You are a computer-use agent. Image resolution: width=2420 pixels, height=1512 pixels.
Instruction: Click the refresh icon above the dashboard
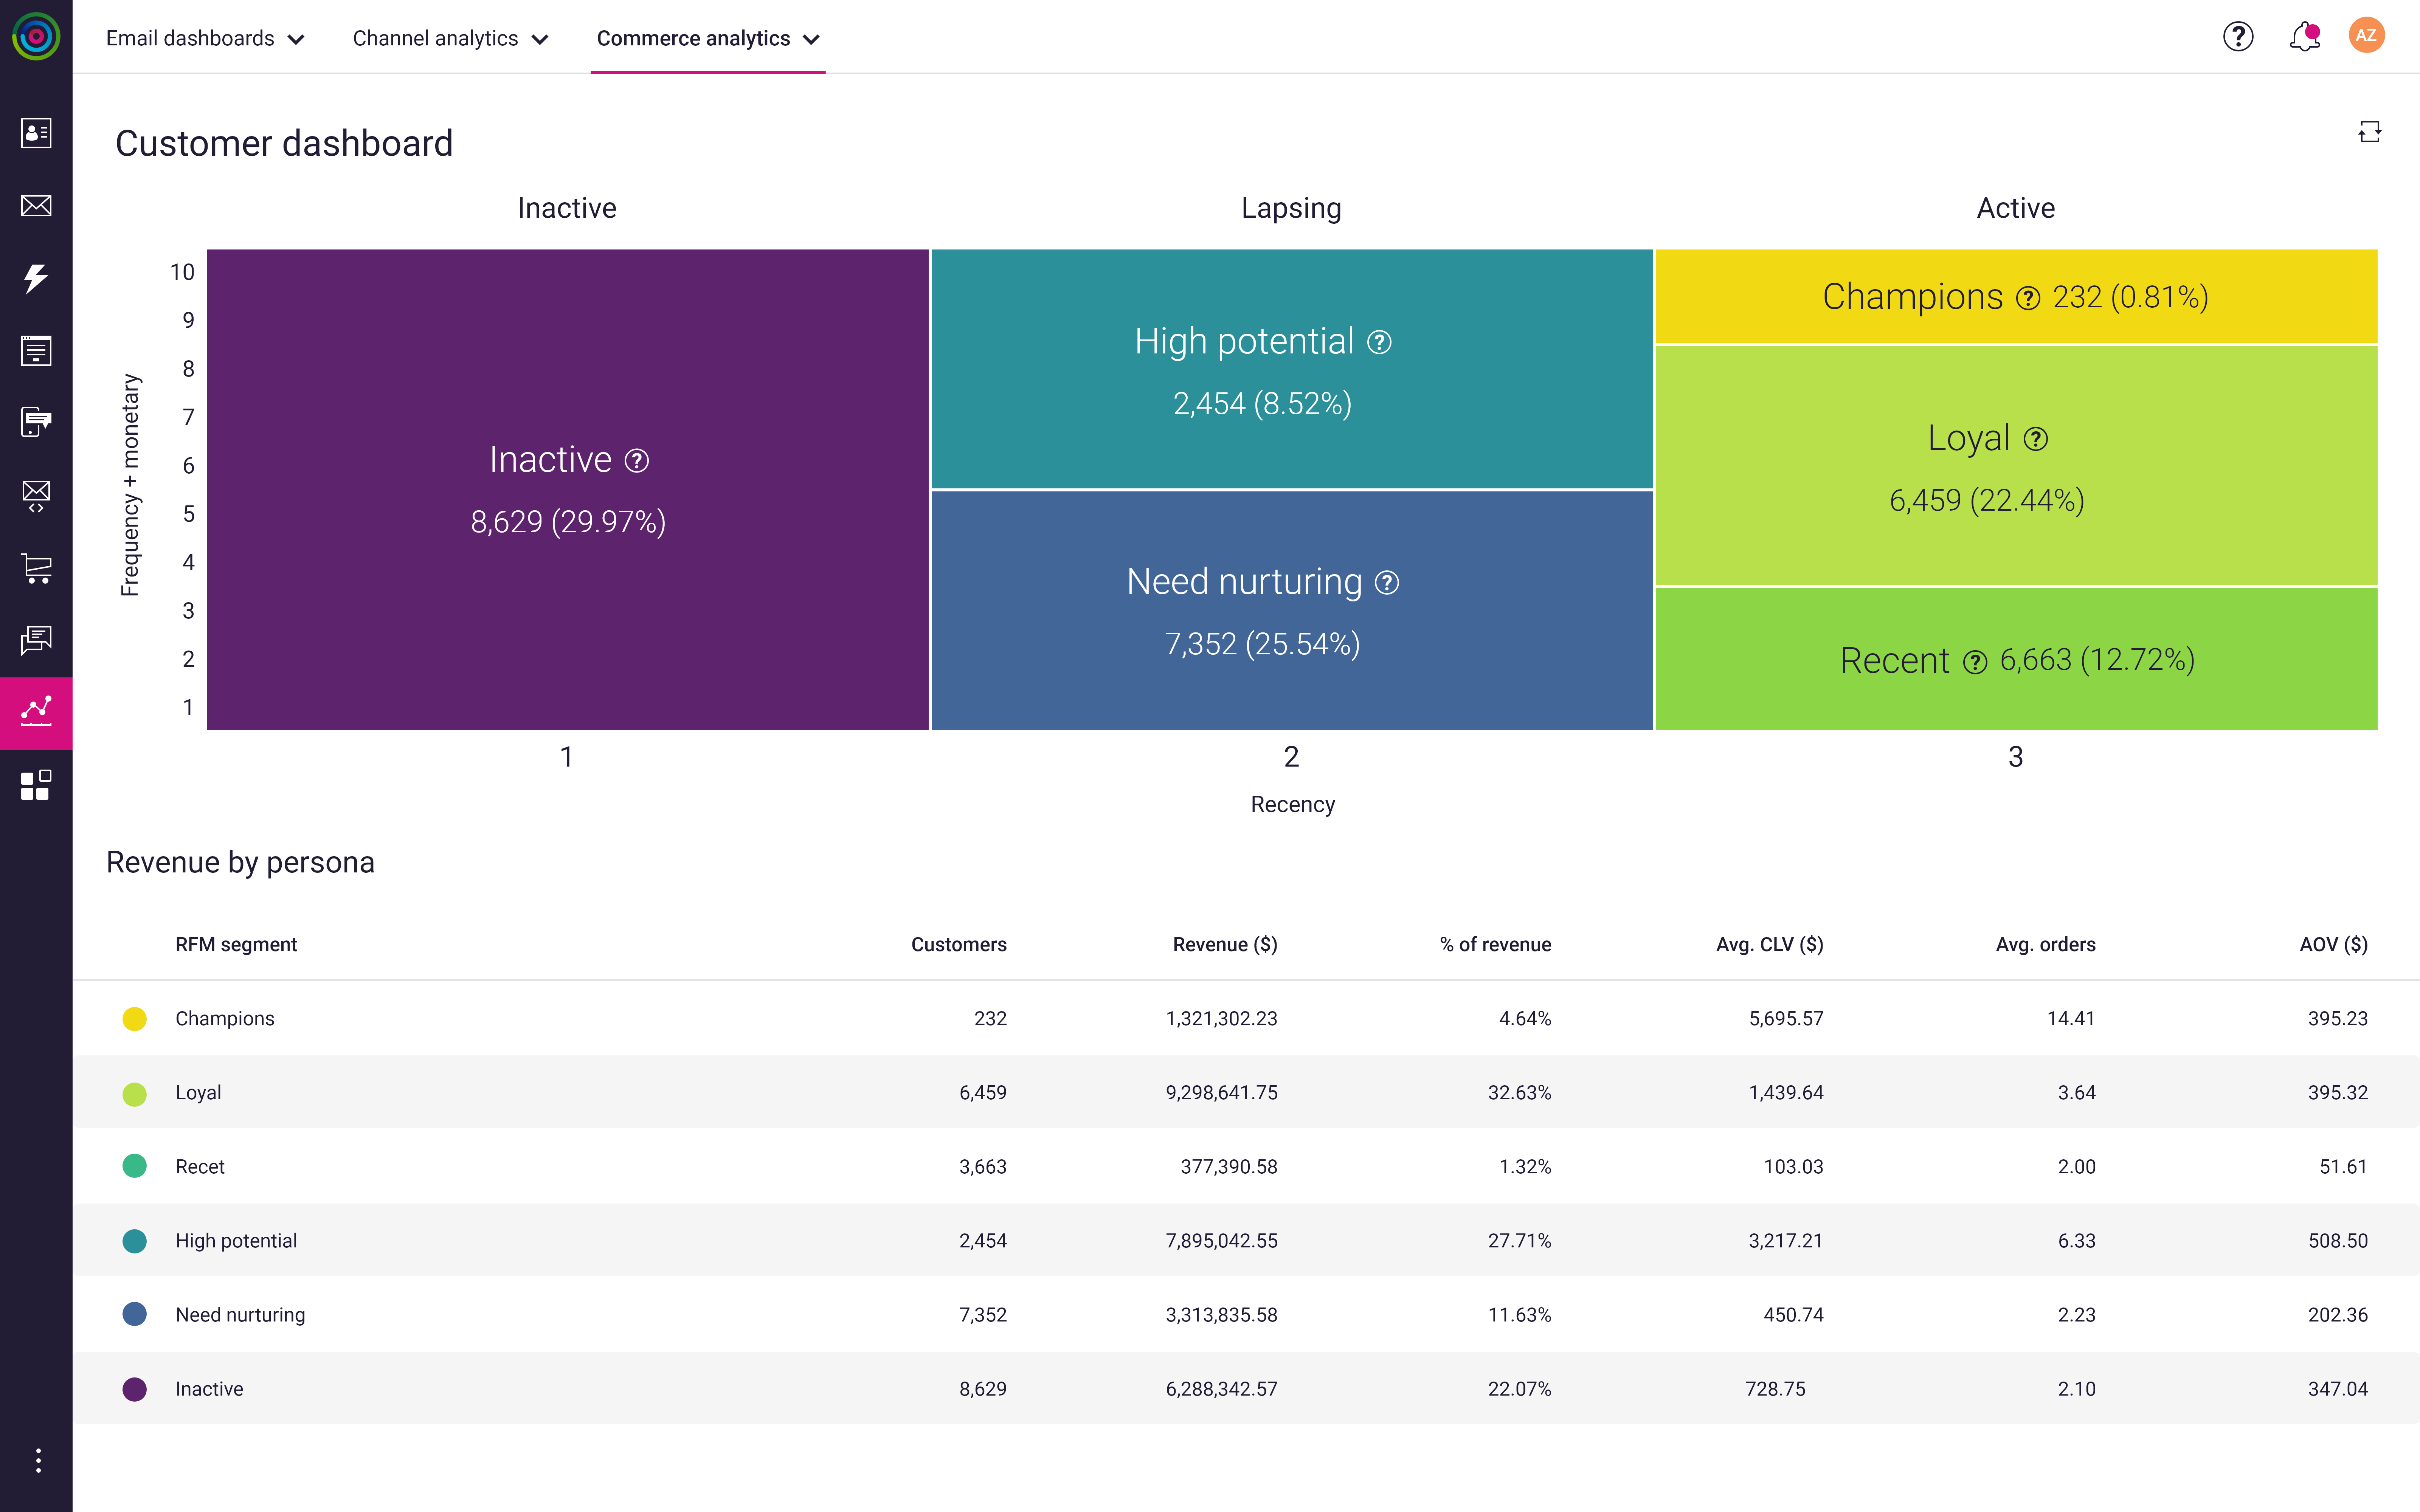[2371, 131]
